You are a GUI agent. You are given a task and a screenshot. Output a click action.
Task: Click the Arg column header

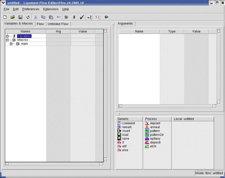click(58, 31)
